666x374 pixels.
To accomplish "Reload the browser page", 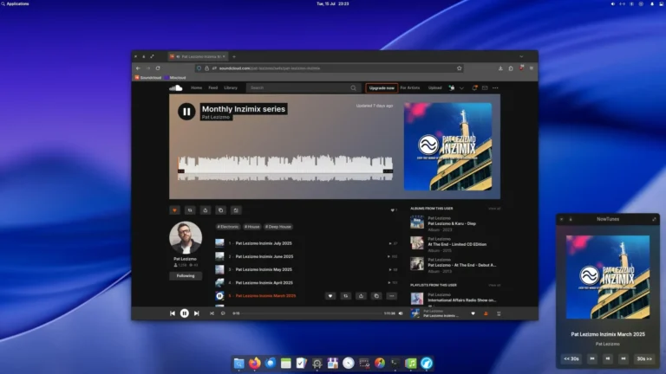I will (158, 68).
